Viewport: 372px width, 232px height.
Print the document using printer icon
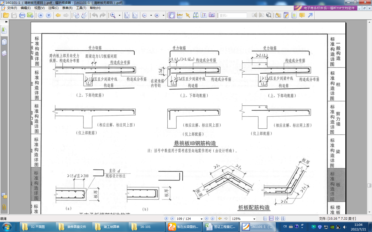tap(22, 15)
